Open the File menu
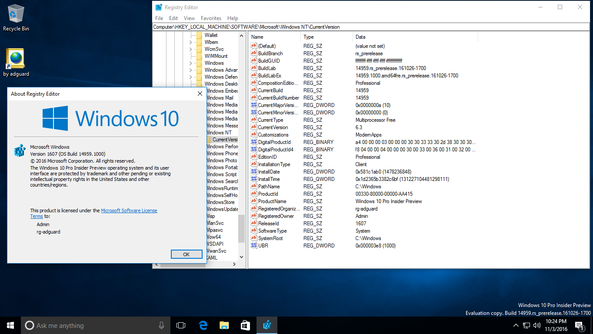593x334 pixels. click(159, 18)
